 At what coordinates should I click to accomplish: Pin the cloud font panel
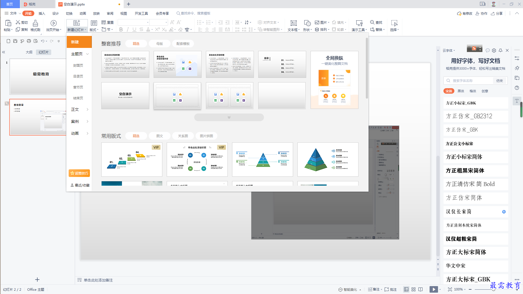501,50
